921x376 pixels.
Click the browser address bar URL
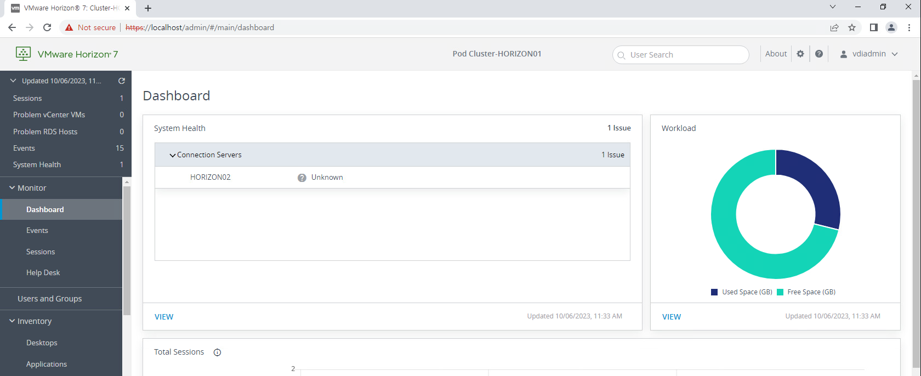tap(200, 27)
